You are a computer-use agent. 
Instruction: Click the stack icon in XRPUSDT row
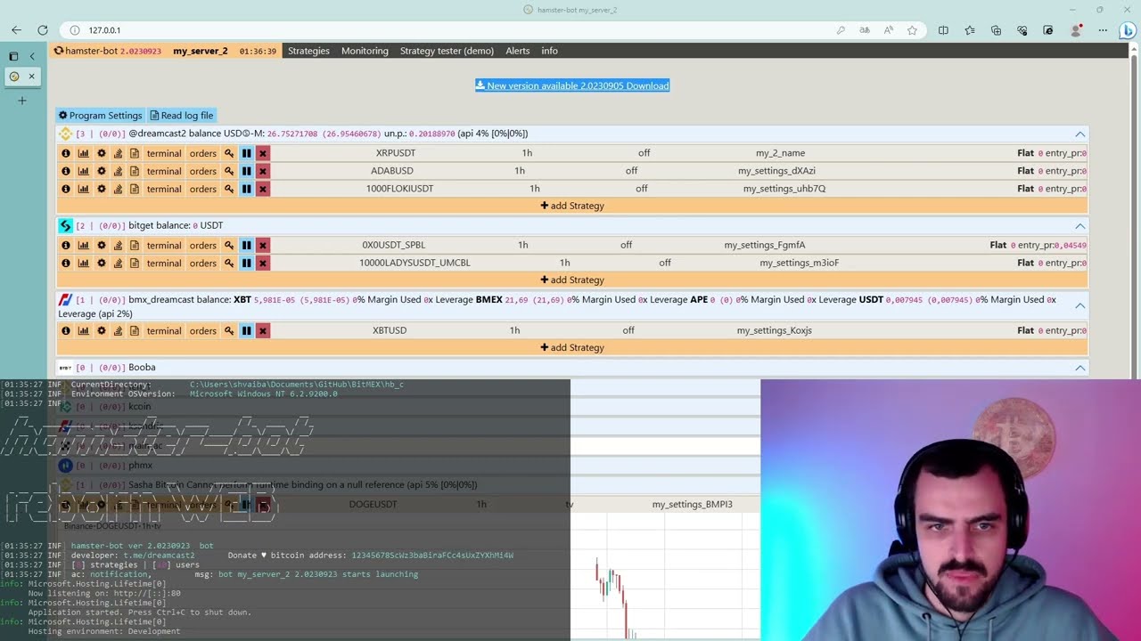pos(118,153)
